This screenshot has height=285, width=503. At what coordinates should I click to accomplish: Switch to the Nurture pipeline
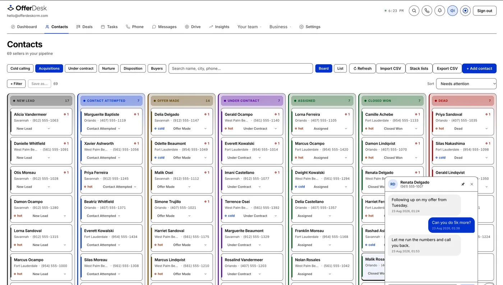[x=109, y=68]
